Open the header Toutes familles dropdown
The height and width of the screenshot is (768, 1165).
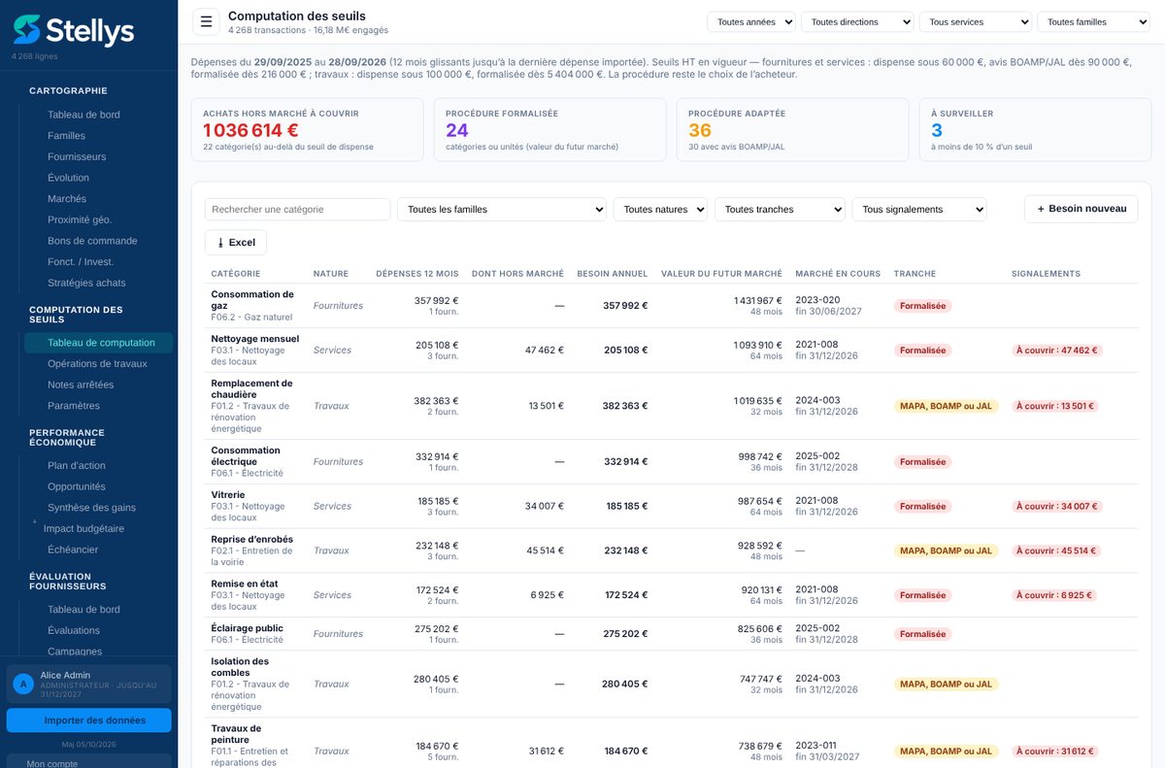pos(1093,22)
